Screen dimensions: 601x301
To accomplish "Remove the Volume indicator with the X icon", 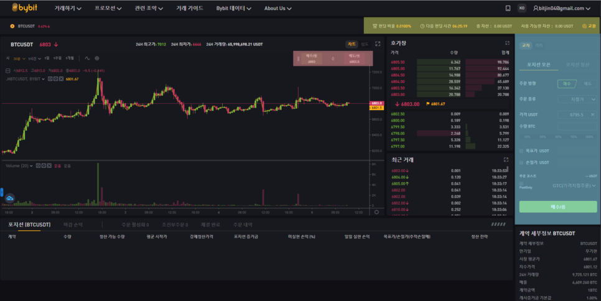I will point(49,166).
